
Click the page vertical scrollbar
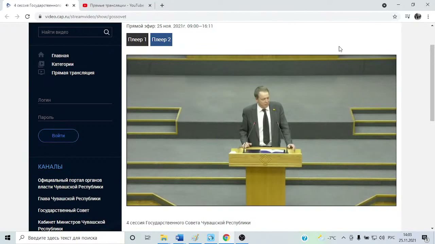[432, 83]
